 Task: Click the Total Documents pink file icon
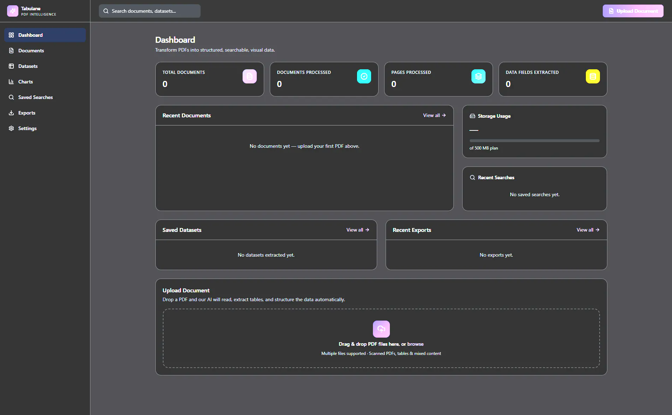(250, 76)
